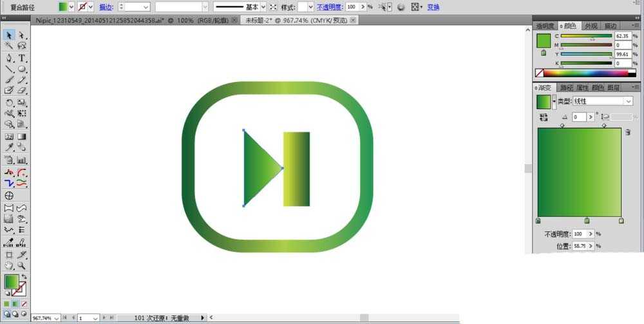Select the Zoom magnifier tool
The image size is (644, 324).
coord(22,265)
